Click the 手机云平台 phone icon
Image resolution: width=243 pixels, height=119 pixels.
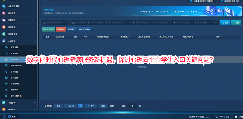(216, 117)
